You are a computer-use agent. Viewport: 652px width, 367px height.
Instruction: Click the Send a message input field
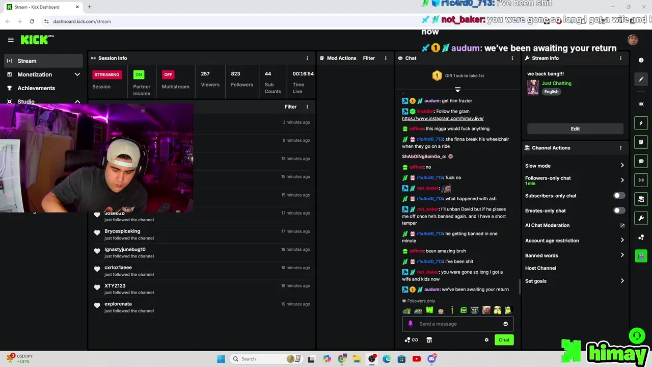coord(457,324)
